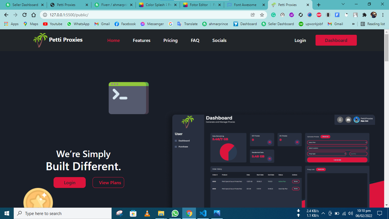Switch to the Font Awesome tab
The height and width of the screenshot is (219, 389).
tap(245, 5)
